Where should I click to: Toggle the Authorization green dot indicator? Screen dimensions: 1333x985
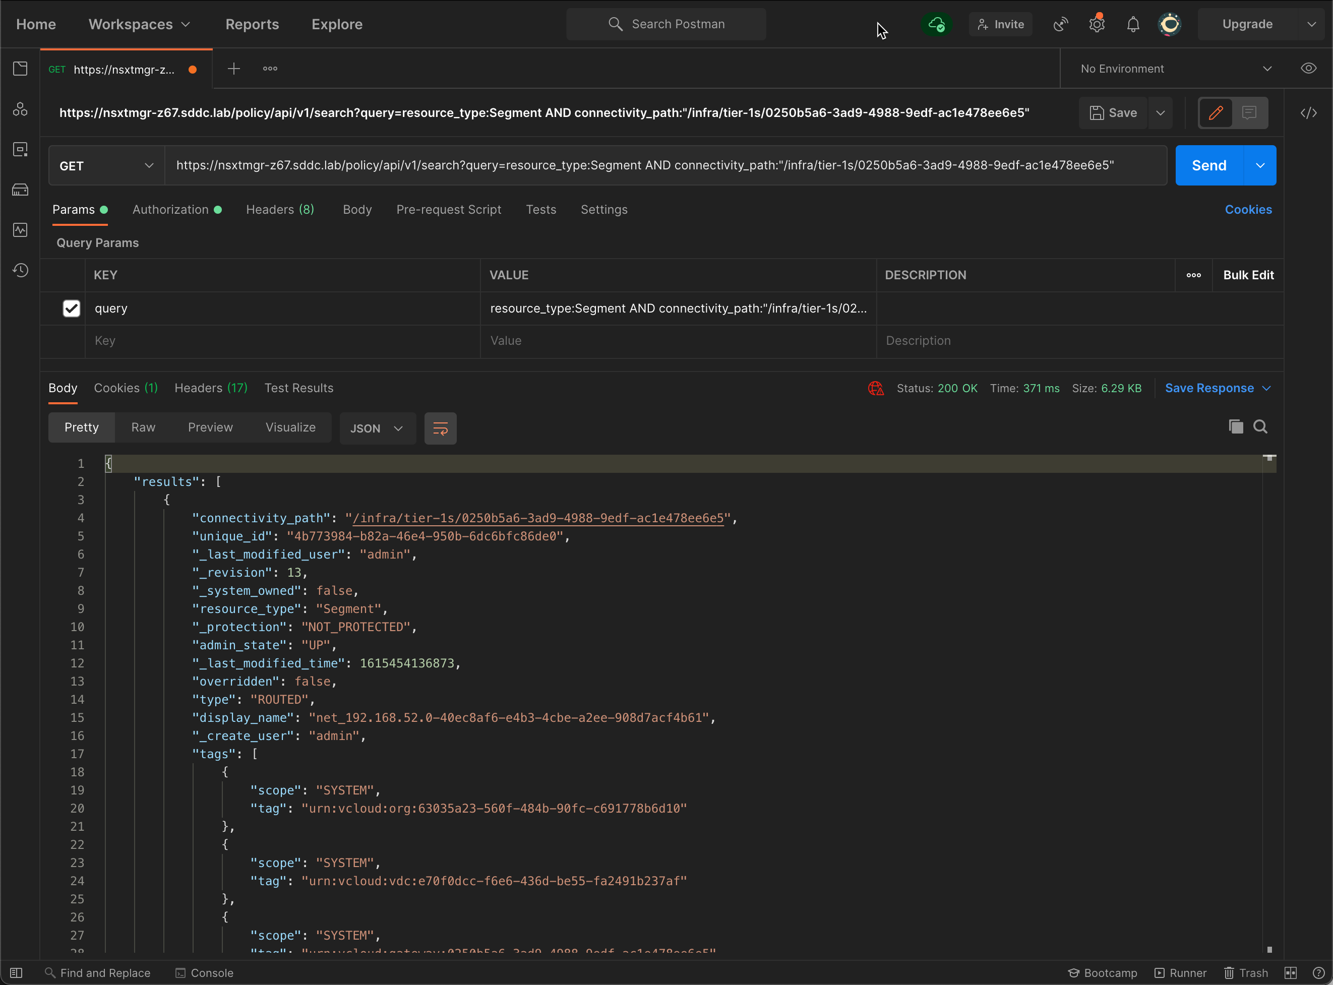[x=218, y=209]
